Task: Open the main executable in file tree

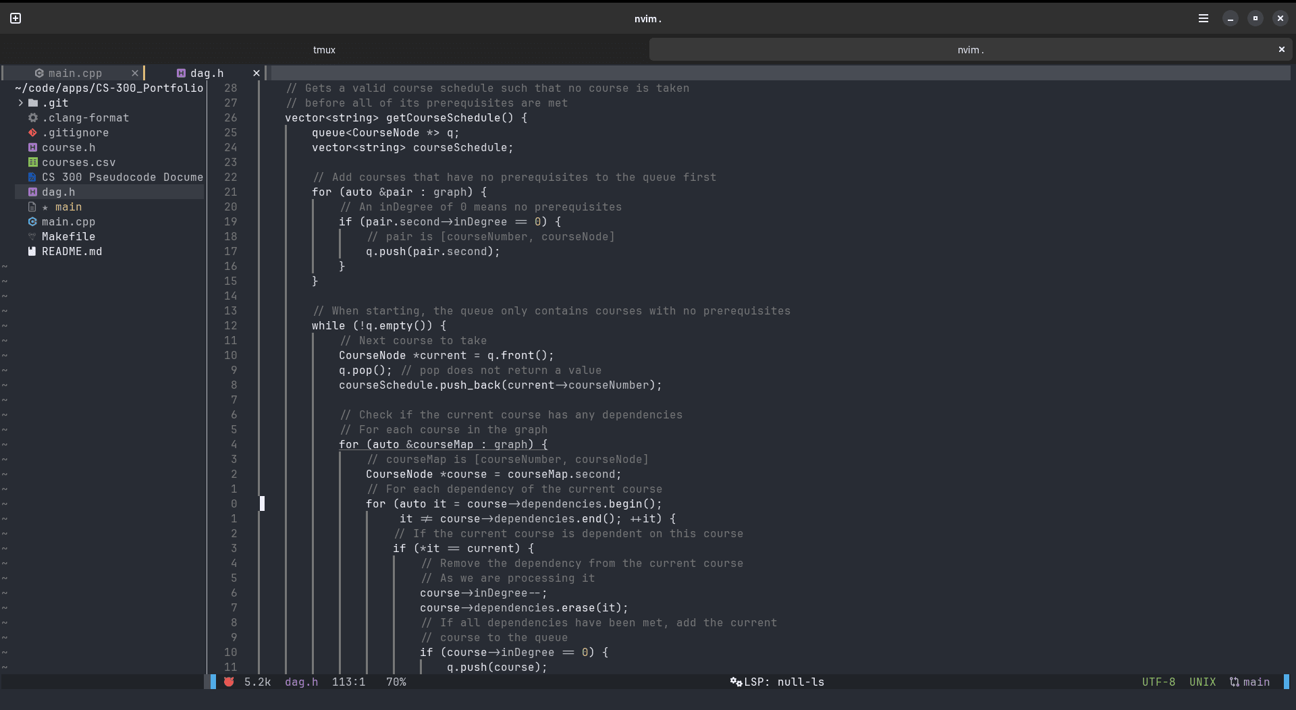Action: pos(68,207)
